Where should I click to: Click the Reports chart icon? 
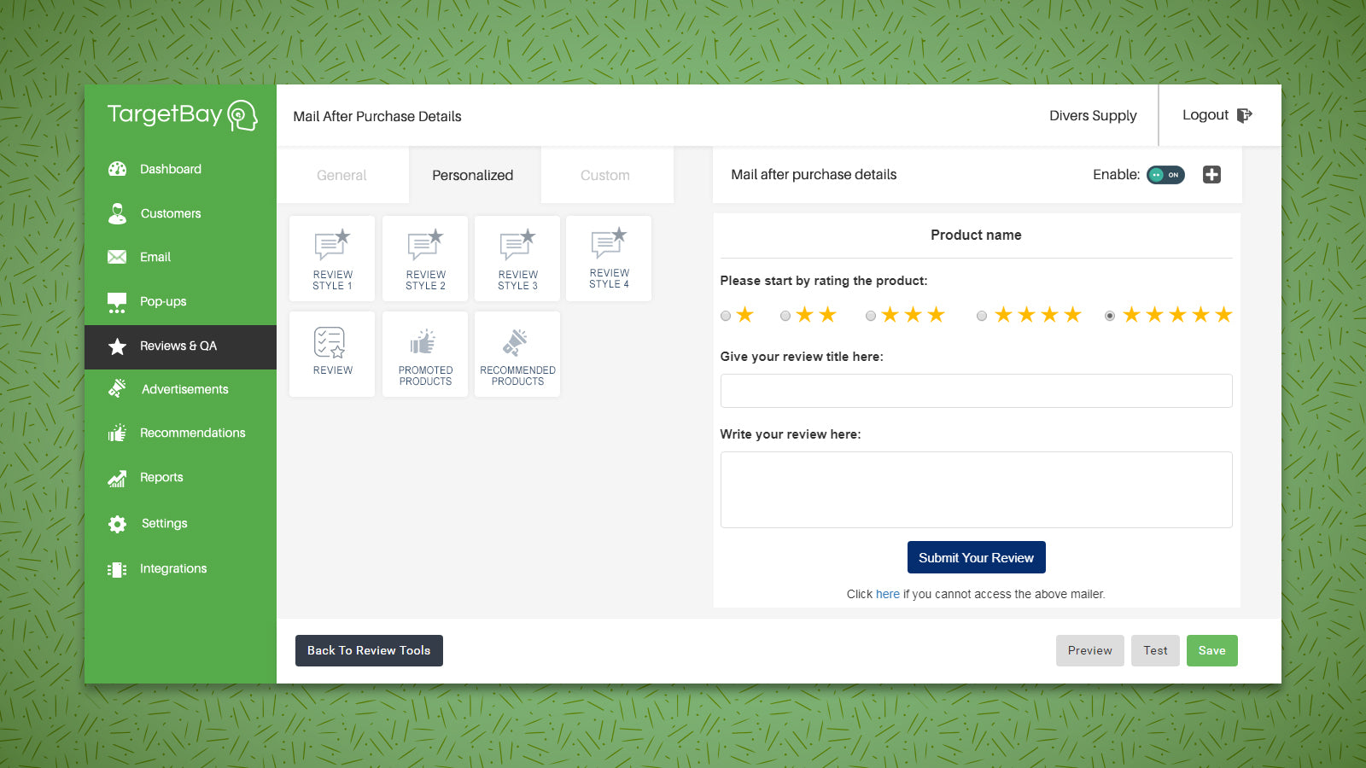pos(117,478)
